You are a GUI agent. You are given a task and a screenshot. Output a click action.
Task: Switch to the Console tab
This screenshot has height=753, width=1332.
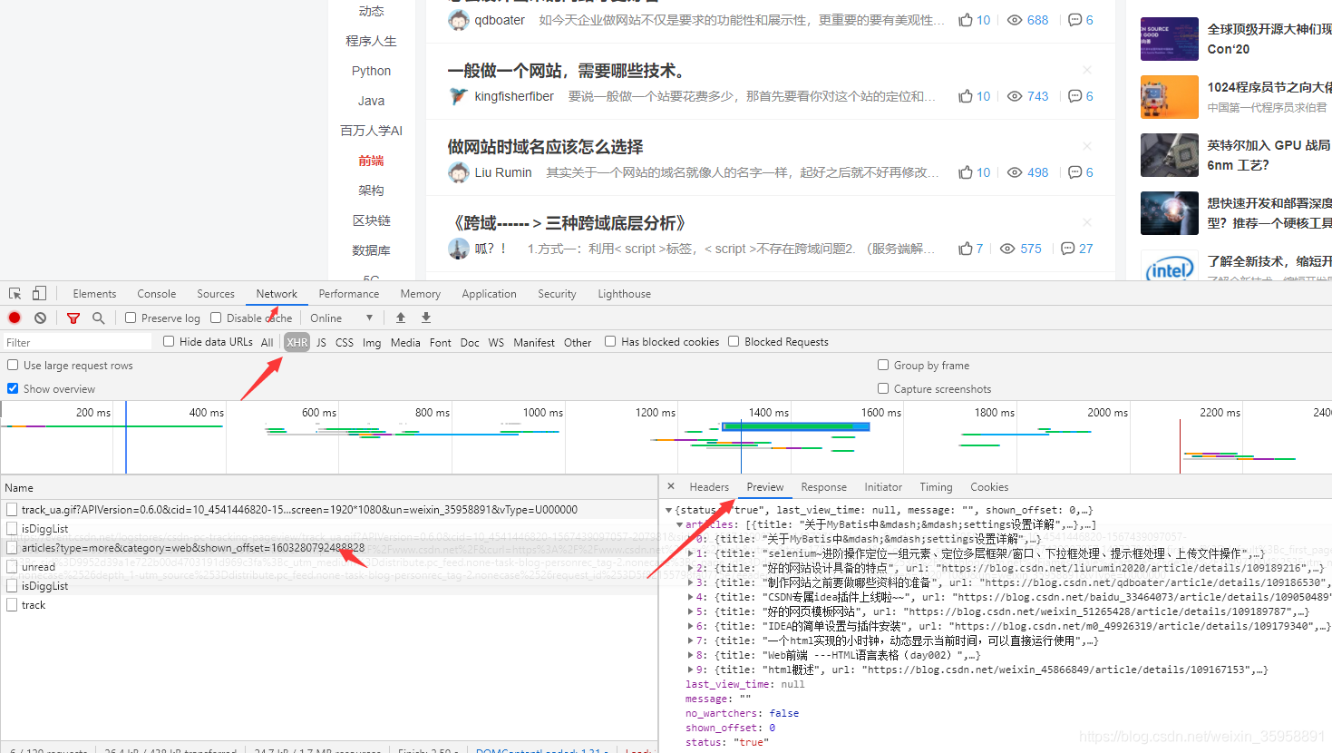(x=157, y=294)
